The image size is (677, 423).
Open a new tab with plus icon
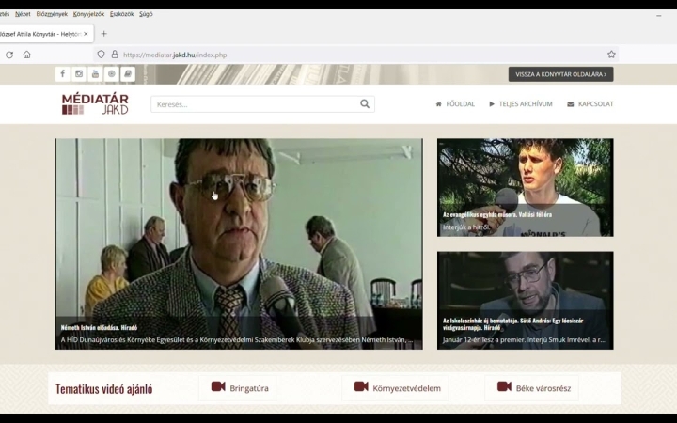pos(103,34)
